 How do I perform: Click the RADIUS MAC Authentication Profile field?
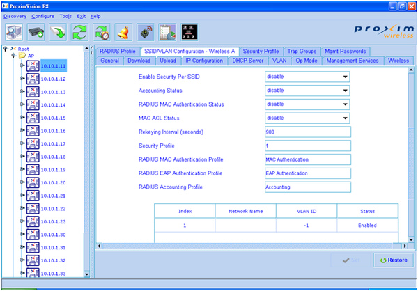click(308, 159)
